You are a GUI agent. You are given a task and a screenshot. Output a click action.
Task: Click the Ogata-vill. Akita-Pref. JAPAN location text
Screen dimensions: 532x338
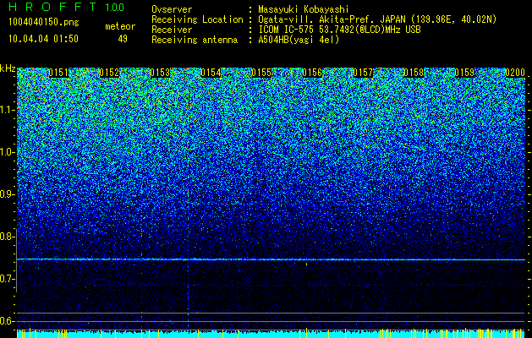point(377,19)
